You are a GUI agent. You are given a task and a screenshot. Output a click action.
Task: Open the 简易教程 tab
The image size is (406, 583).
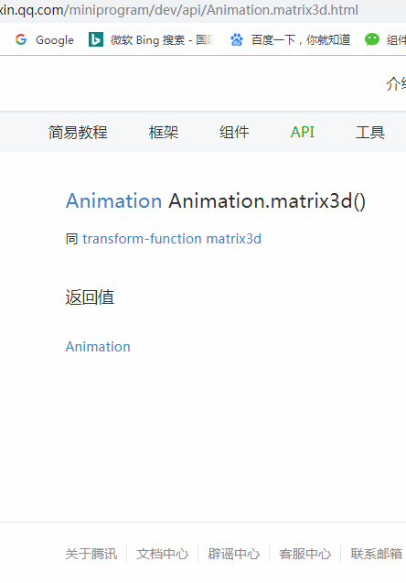pos(78,132)
